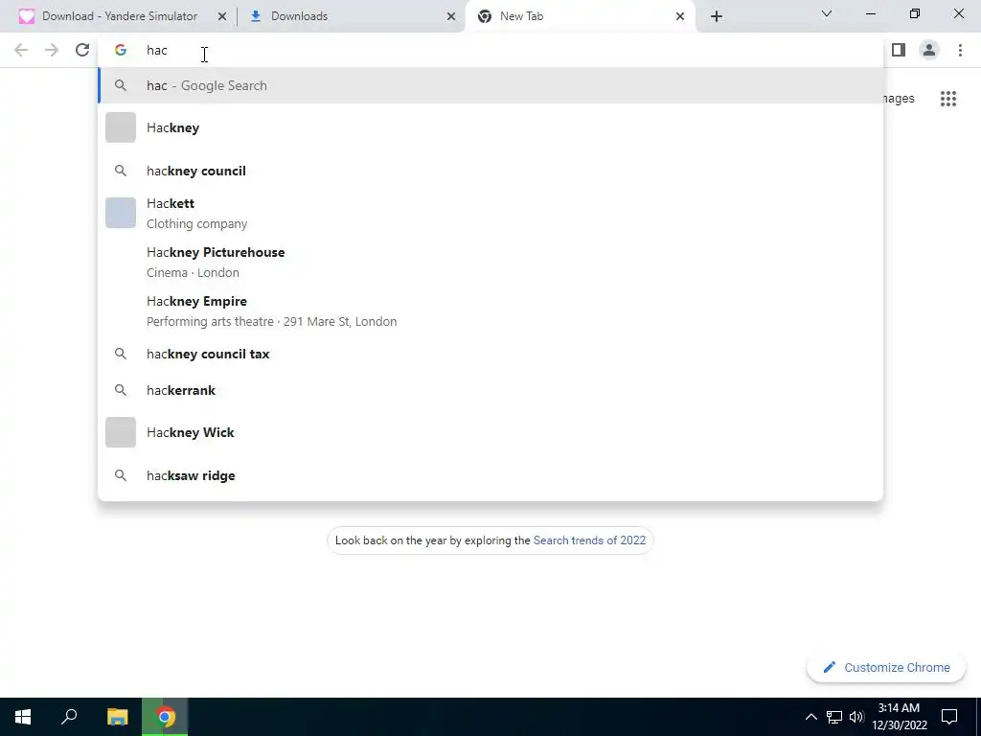Open a new tab with plus button
Viewport: 981px width, 736px height.
(717, 16)
